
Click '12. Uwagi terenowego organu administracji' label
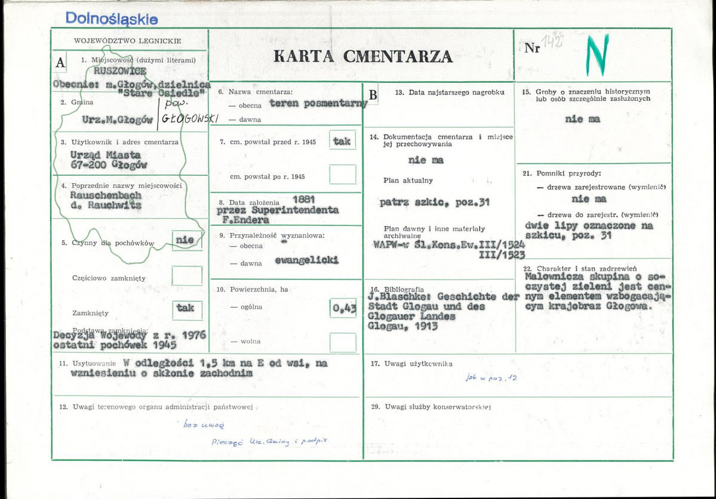pos(156,407)
